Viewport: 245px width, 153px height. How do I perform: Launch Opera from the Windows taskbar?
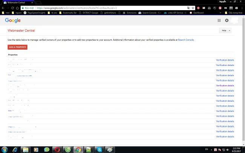pos(57,150)
